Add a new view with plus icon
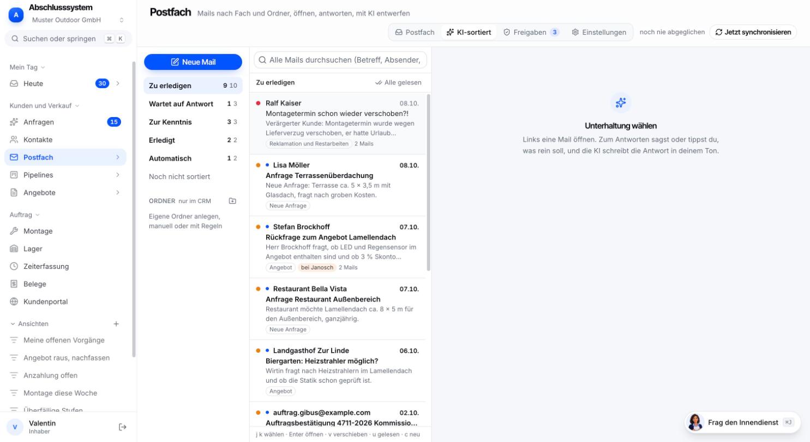Viewport: 810px width, 442px height. tap(116, 324)
